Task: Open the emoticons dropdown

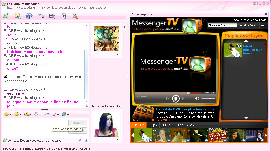Action: (x=10, y=115)
